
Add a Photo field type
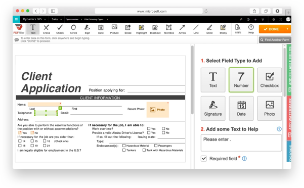point(269,109)
